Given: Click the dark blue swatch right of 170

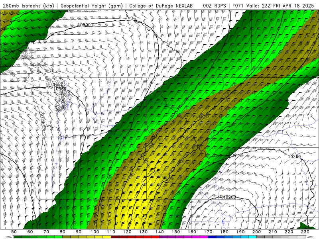Looking at the screenshot, I should click(x=212, y=237).
